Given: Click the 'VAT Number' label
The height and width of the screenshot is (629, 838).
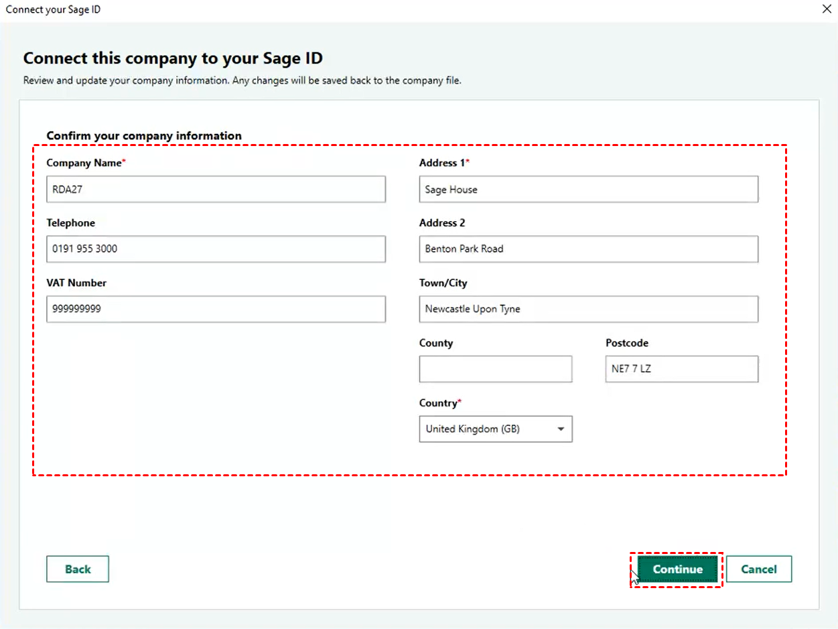Looking at the screenshot, I should pos(76,283).
